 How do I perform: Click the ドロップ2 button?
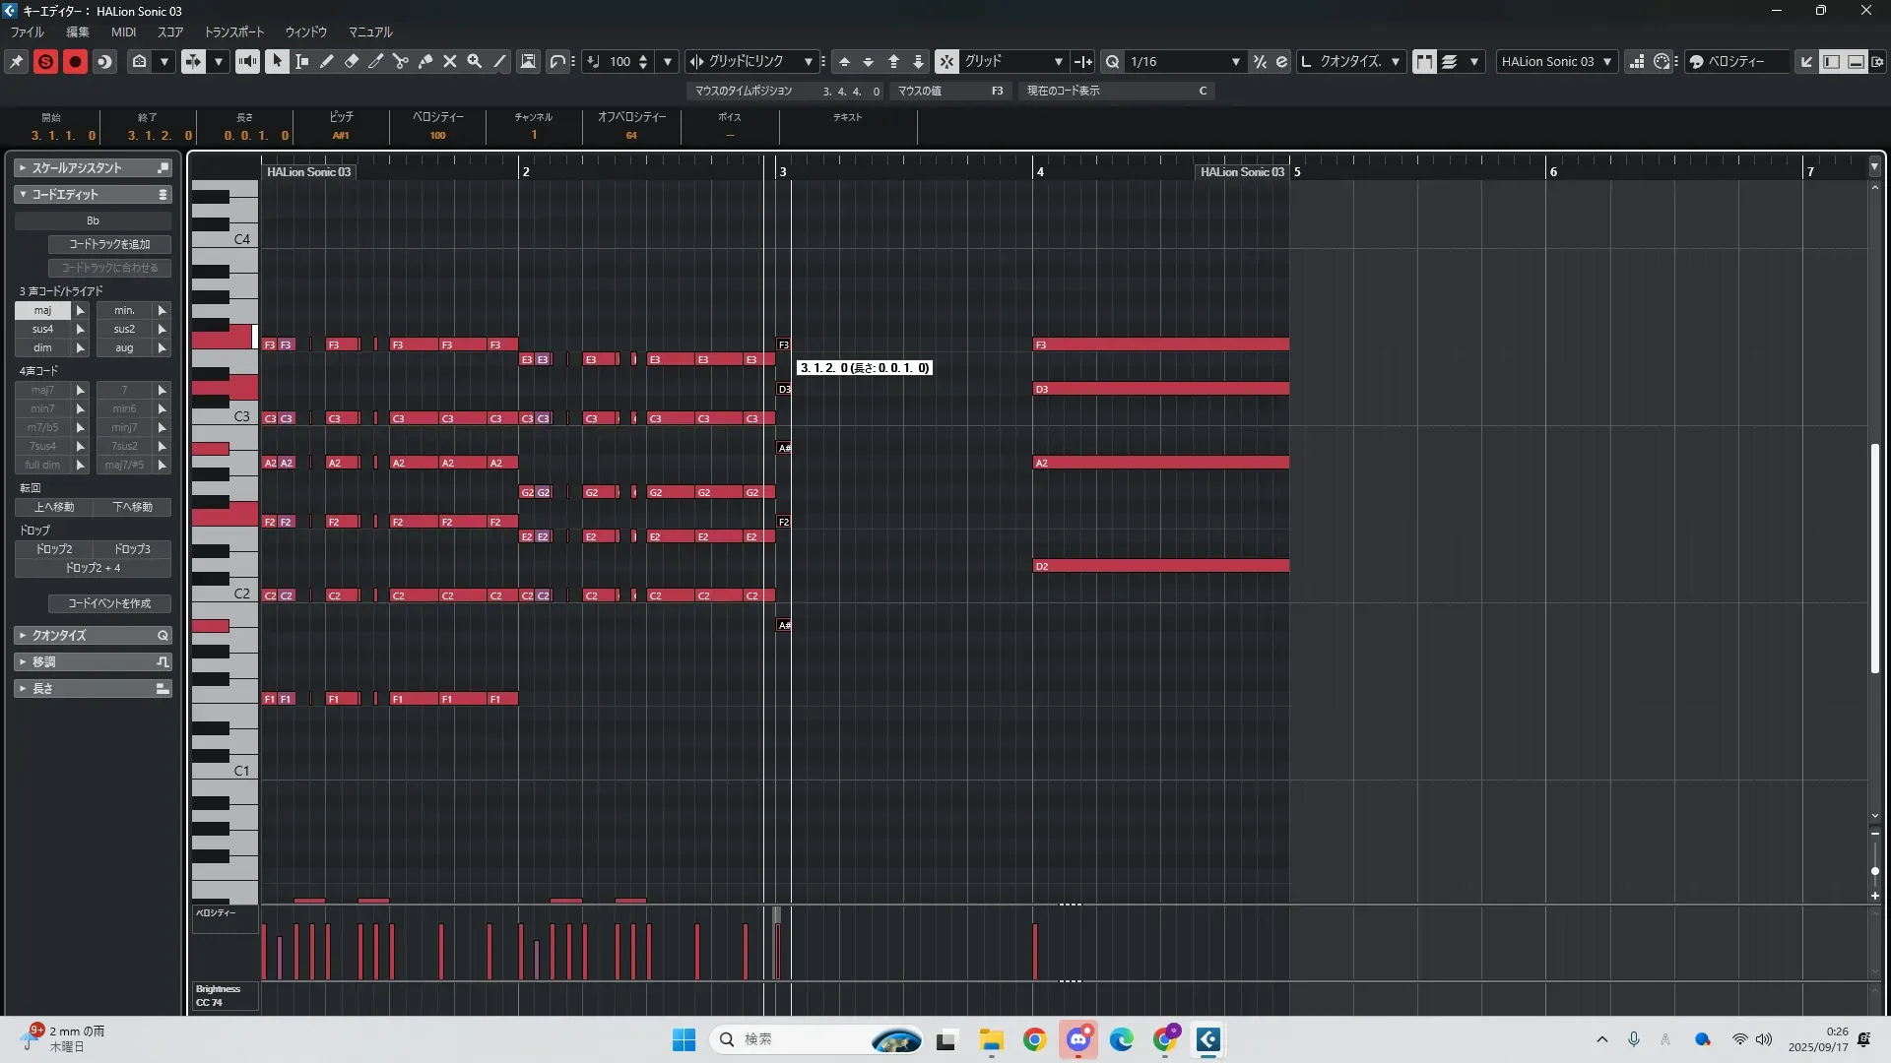tap(54, 549)
